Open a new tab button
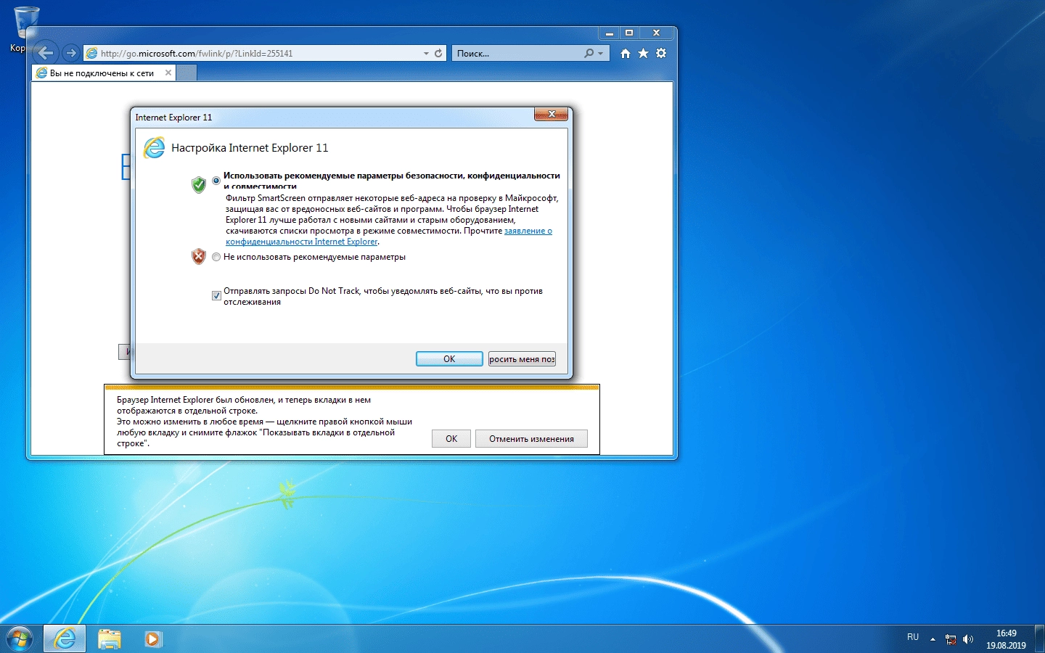The width and height of the screenshot is (1045, 653). tap(187, 73)
